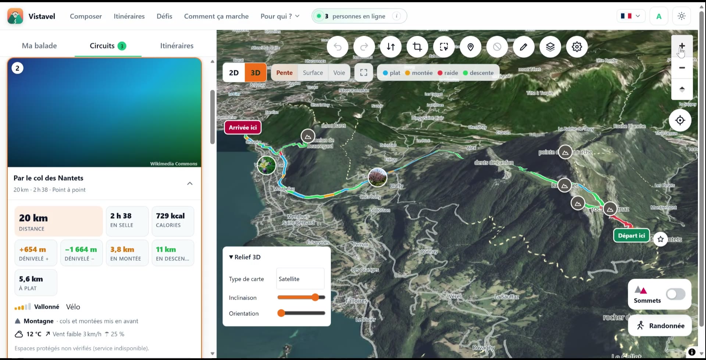Open the Pour qui ? menu

pos(280,16)
